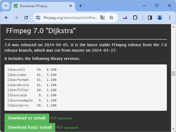
Task: Open the Chrome three-dot menu
Action: tap(170, 18)
